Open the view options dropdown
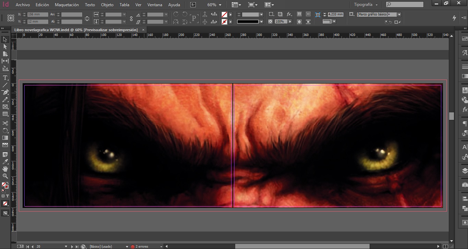The width and height of the screenshot is (468, 249). [236, 5]
